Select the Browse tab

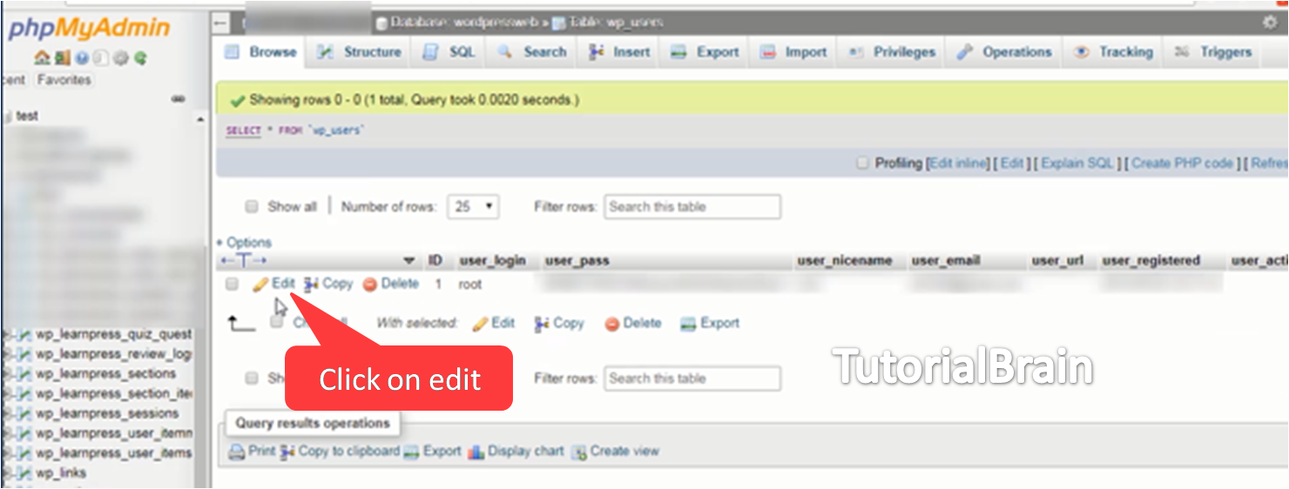click(x=261, y=52)
